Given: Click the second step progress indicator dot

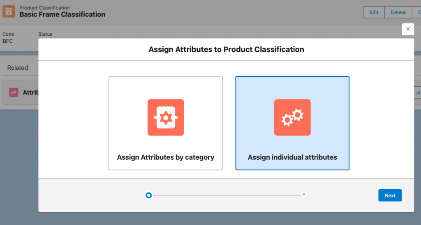Looking at the screenshot, I should click(304, 194).
